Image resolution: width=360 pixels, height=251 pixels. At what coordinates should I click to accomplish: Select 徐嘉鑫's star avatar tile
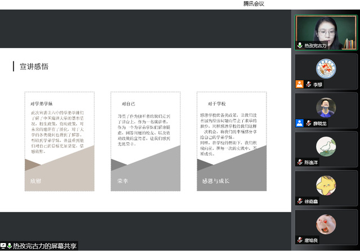pos(326,185)
